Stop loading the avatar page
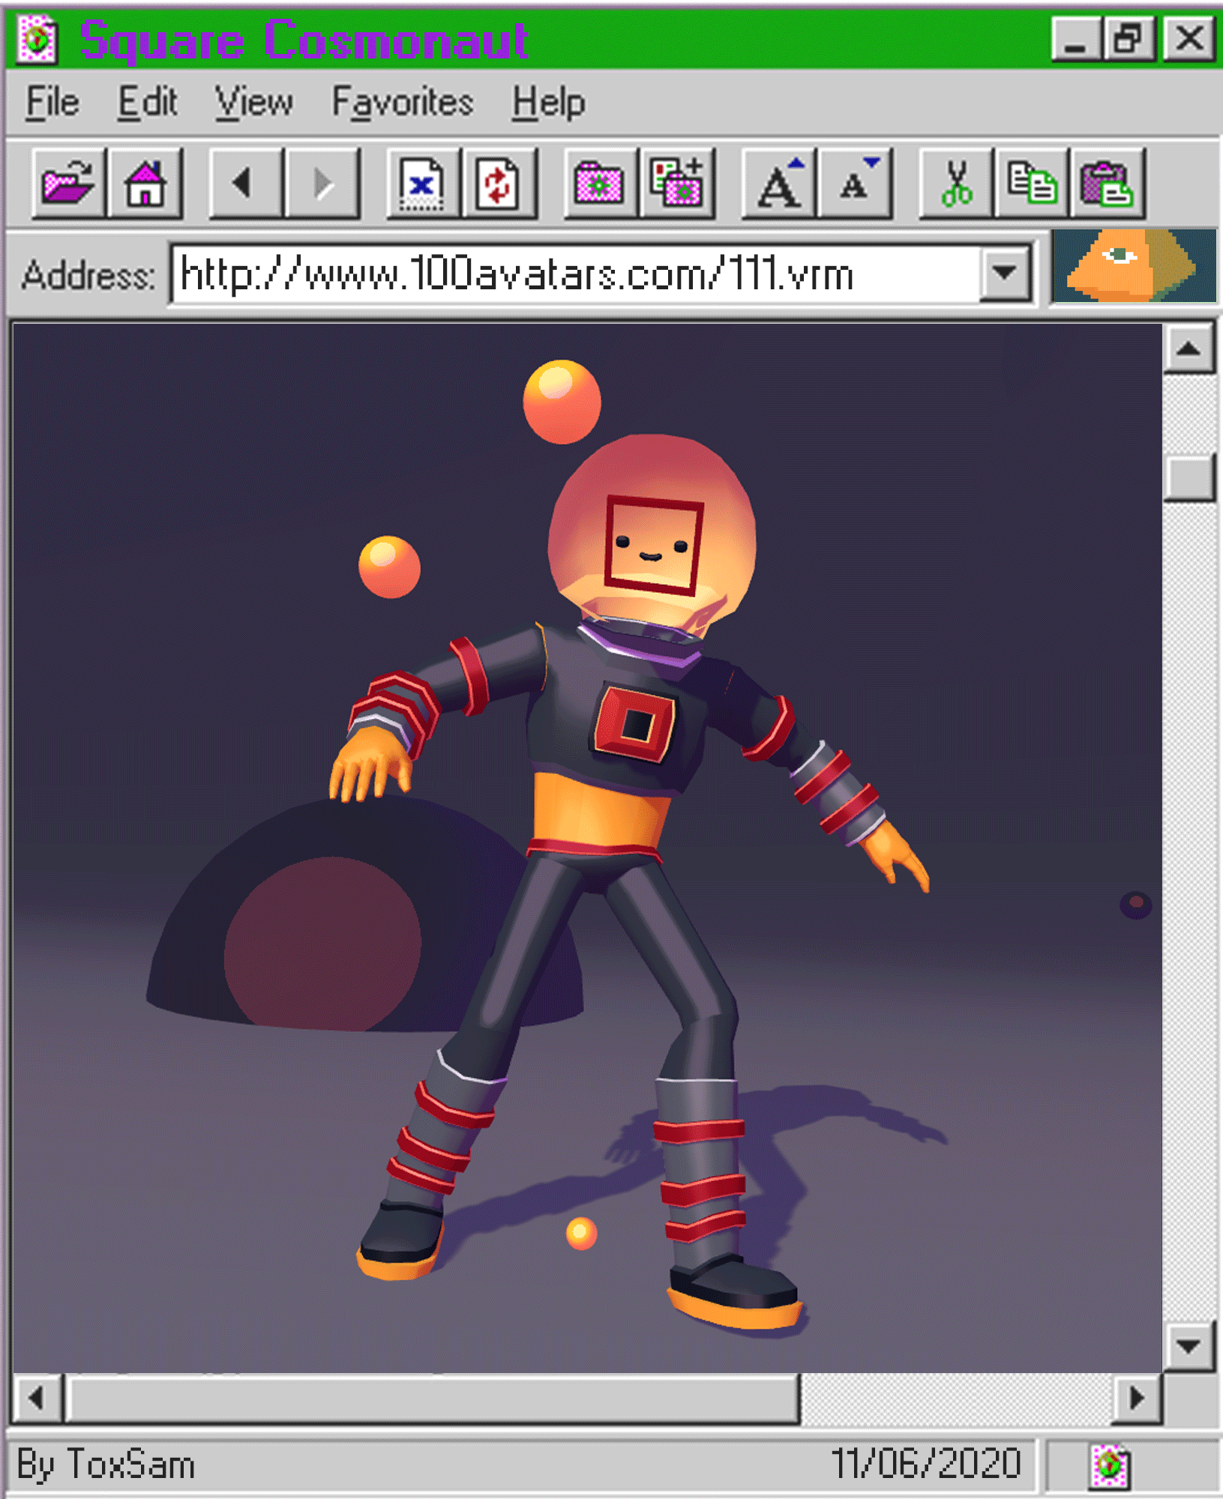The width and height of the screenshot is (1223, 1499). click(422, 184)
